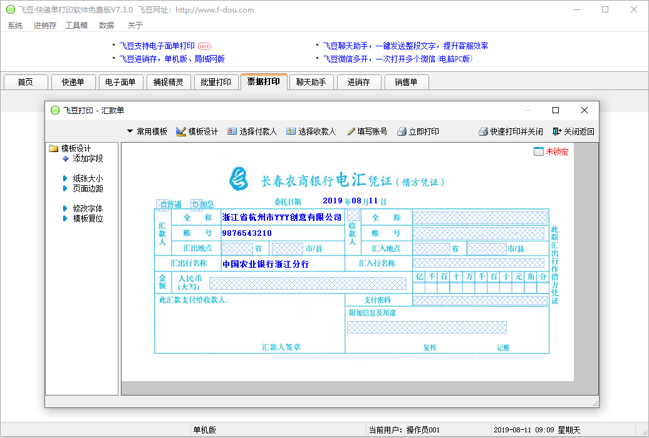Open the 模板设计 toolbar icon
The image size is (649, 438).
181,131
